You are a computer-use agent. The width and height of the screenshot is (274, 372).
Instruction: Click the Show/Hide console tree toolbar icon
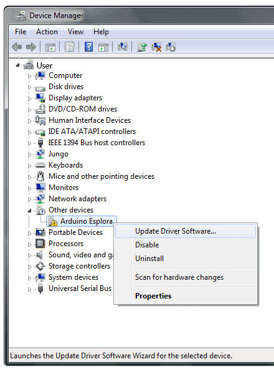click(50, 47)
